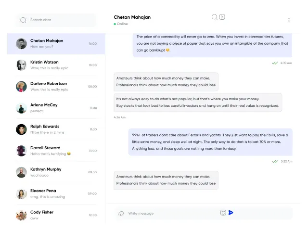This screenshot has height=231, width=308.
Task: Click the 08:00 timestamp for Darlene Robertson
Action: click(92, 87)
